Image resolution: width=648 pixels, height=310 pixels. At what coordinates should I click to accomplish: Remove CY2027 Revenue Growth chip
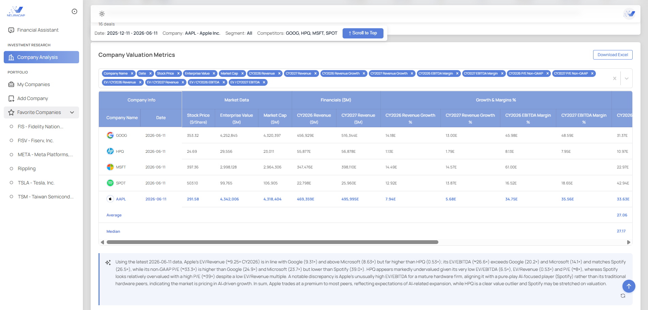412,74
